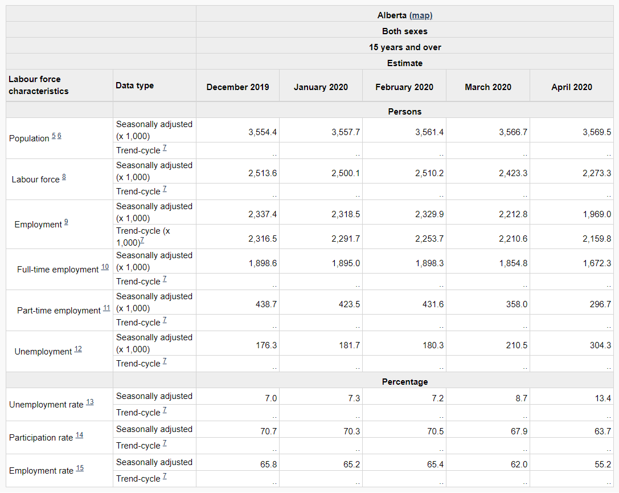Select Population value 3,554.4

pyautogui.click(x=263, y=132)
